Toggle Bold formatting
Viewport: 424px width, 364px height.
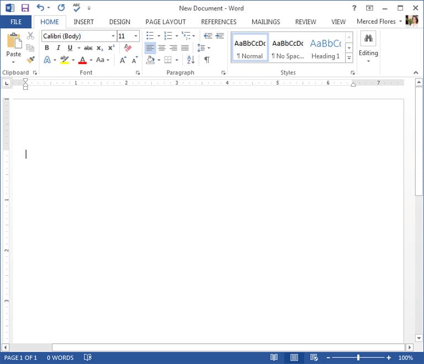(x=47, y=48)
